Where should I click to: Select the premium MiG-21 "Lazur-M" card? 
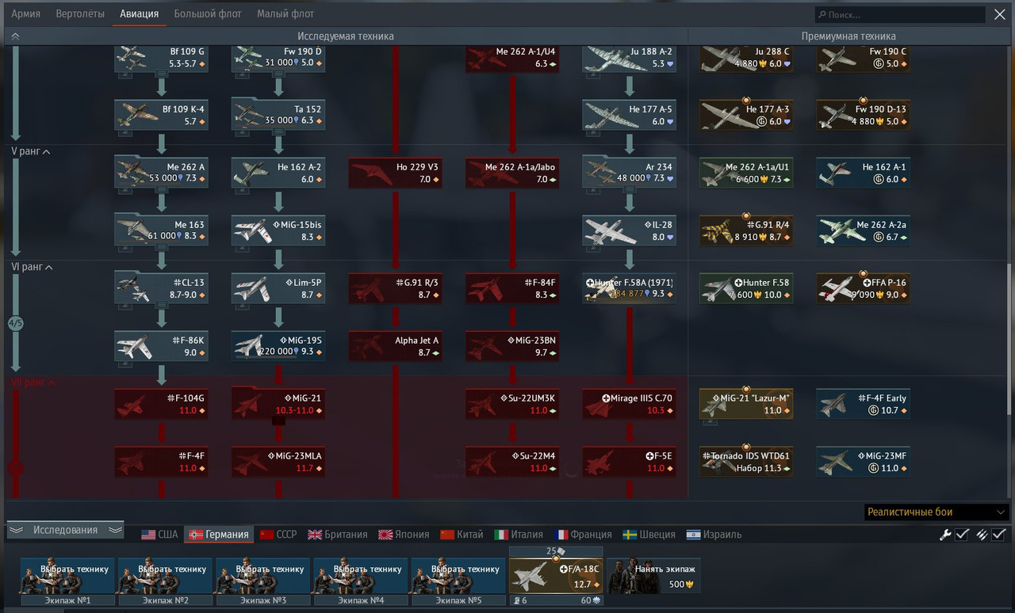coord(746,404)
